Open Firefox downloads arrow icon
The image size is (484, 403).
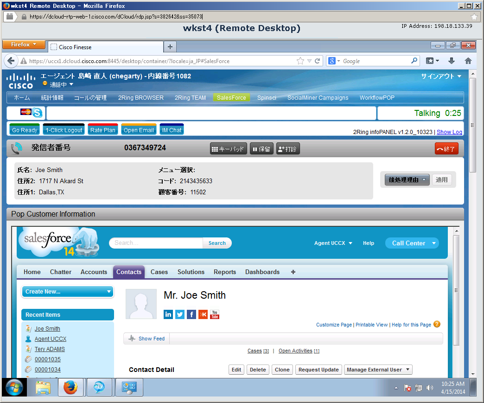pyautogui.click(x=452, y=61)
